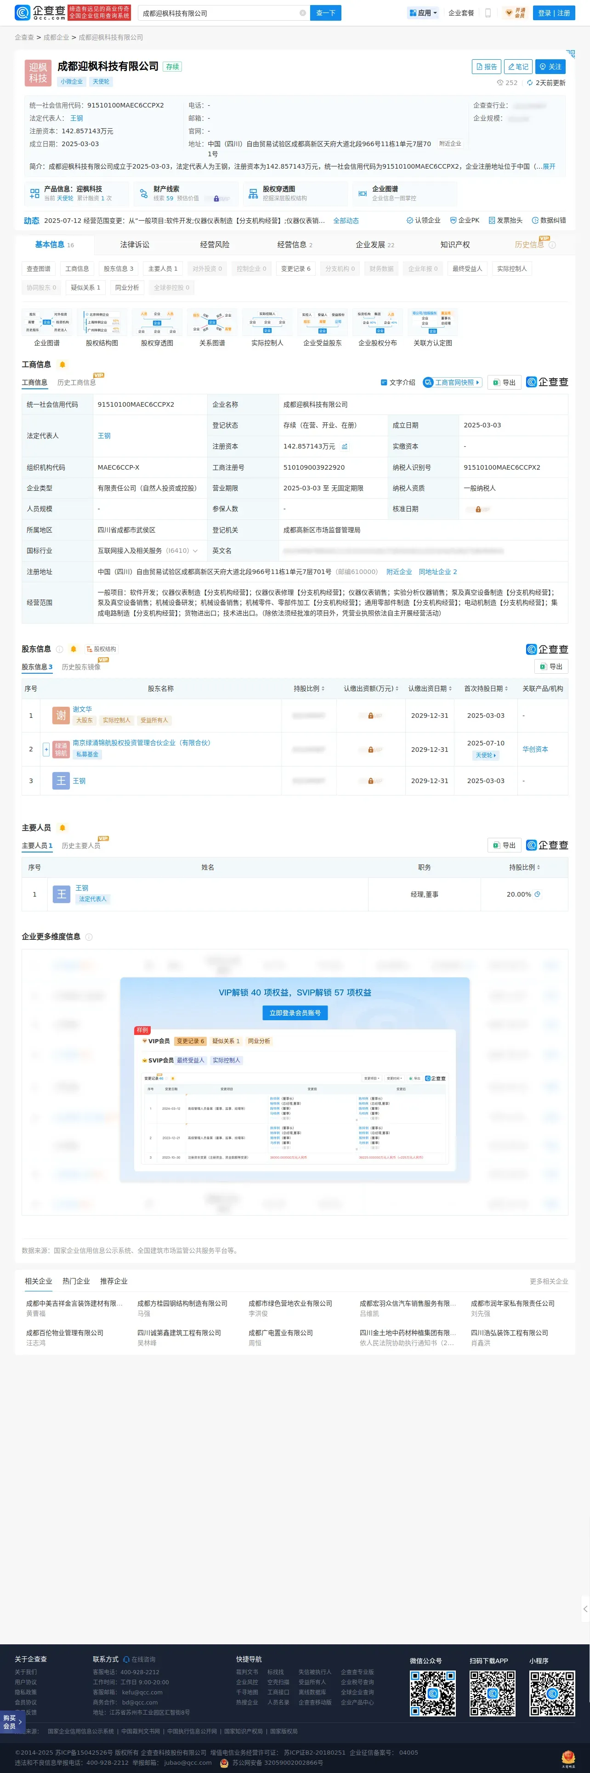
Task: Follow company with 关注 button
Action: 550,67
